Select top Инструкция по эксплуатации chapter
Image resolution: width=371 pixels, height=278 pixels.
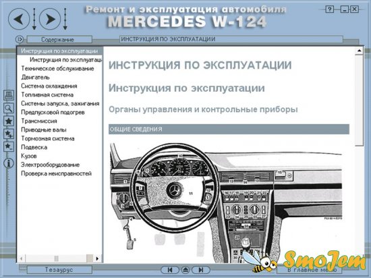coord(59,51)
